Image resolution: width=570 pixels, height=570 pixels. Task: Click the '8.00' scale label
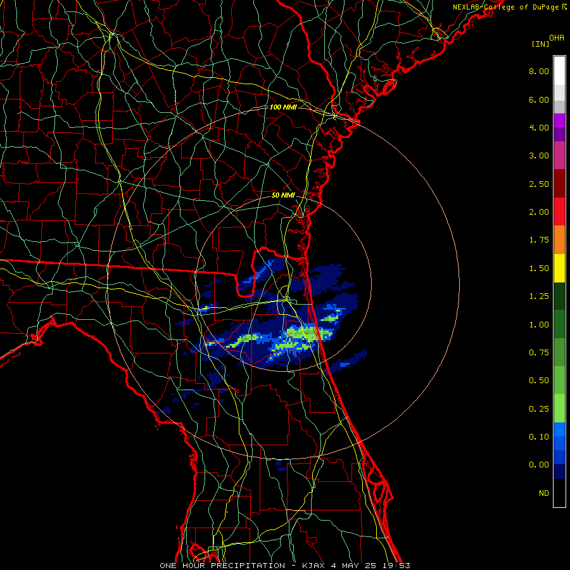(539, 71)
